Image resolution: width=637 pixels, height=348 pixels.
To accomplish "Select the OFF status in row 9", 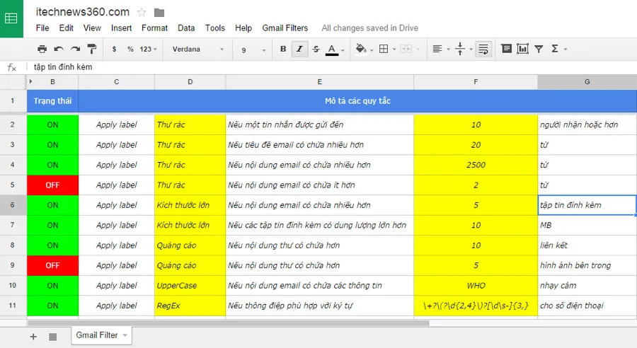I will (x=52, y=265).
